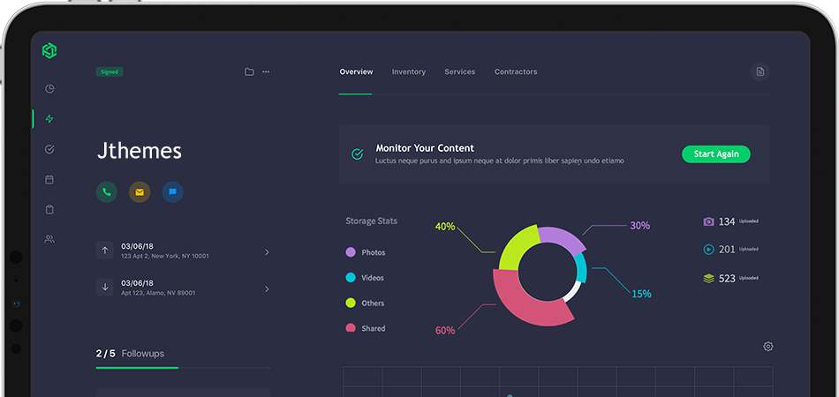Image resolution: width=839 pixels, height=397 pixels.
Task: Switch to the Services tab
Action: [459, 71]
